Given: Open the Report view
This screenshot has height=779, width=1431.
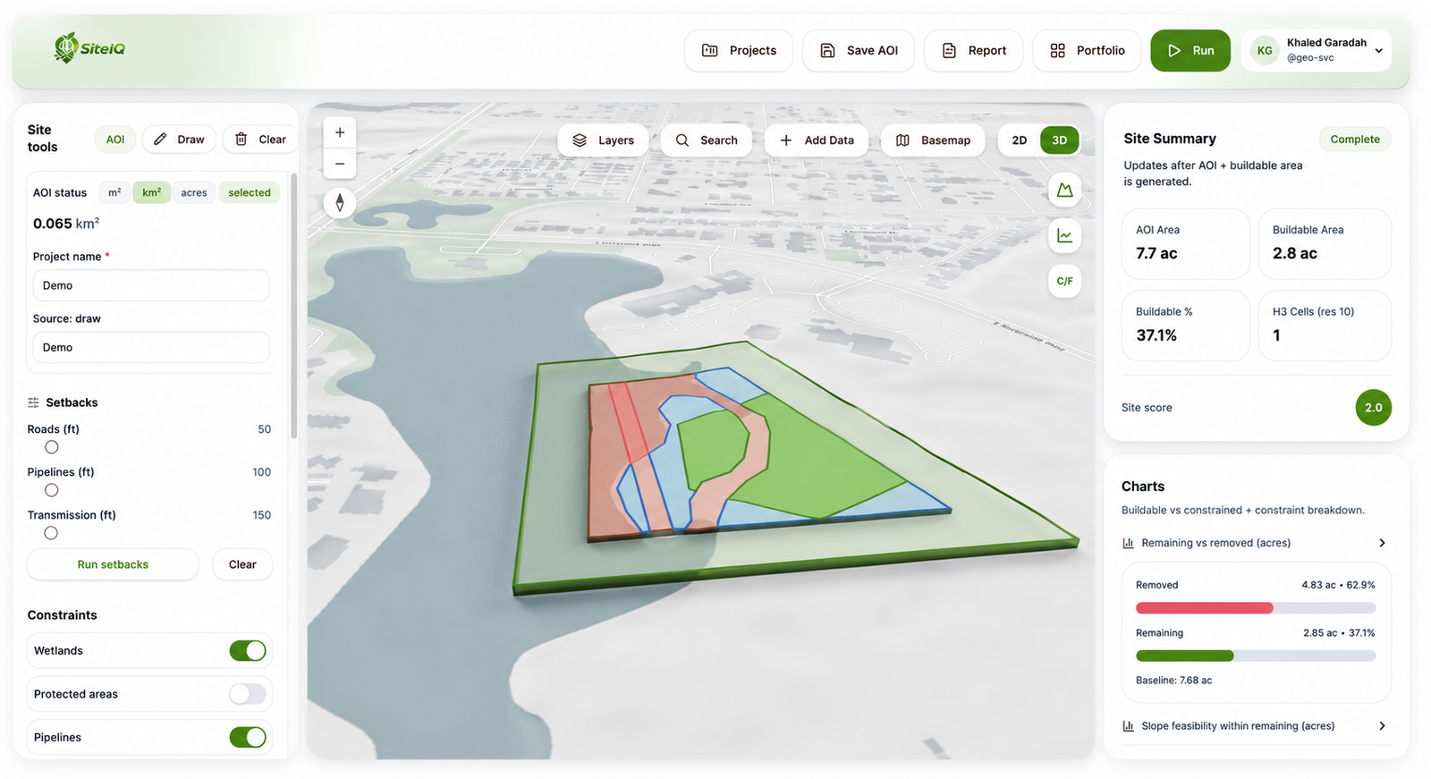Looking at the screenshot, I should [973, 50].
